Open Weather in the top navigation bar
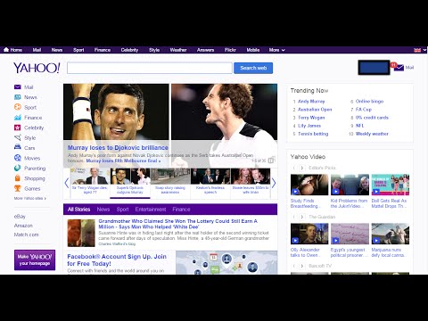 (x=178, y=50)
